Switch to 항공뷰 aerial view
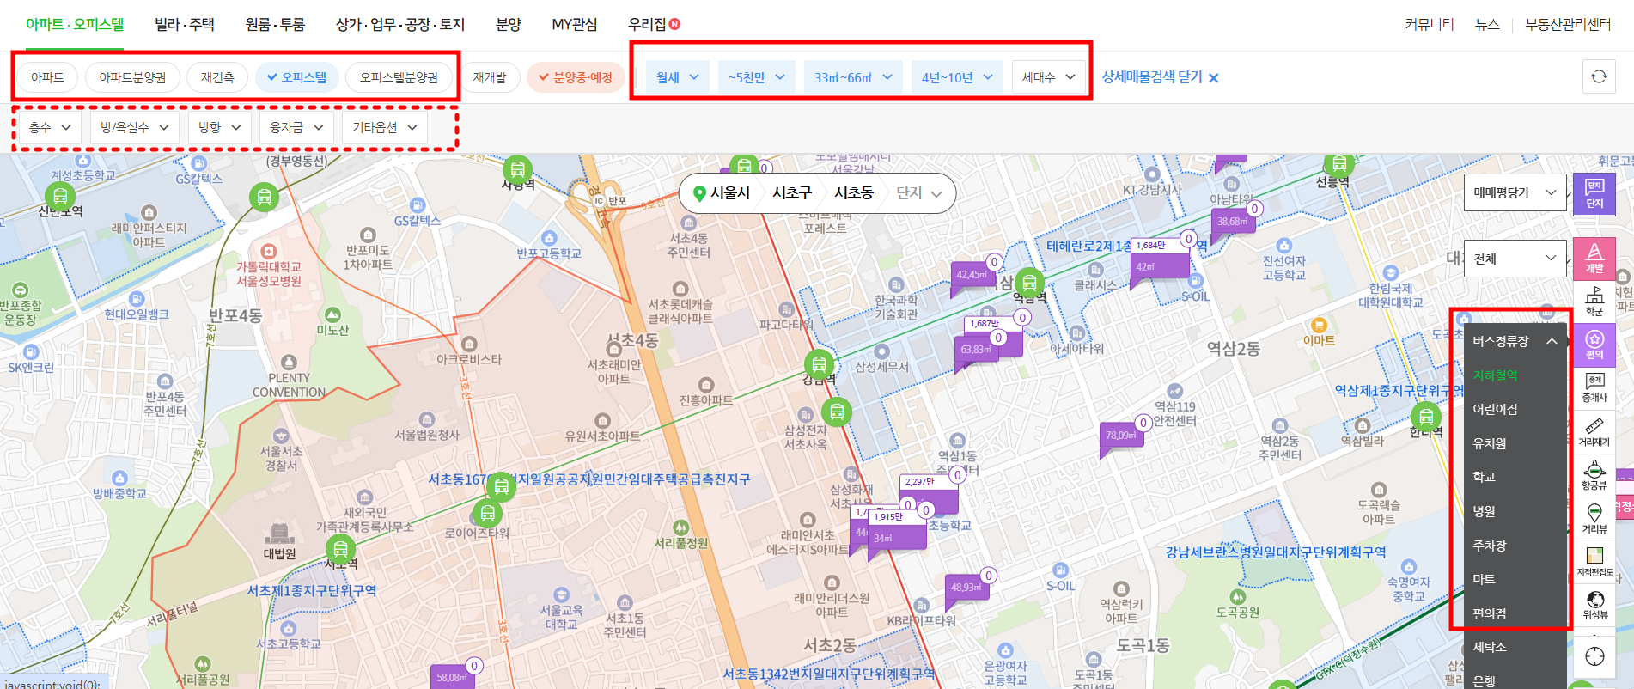Image resolution: width=1634 pixels, height=689 pixels. [1594, 475]
